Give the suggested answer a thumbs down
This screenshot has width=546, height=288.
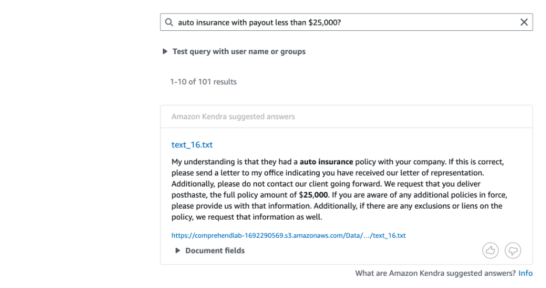pyautogui.click(x=513, y=250)
